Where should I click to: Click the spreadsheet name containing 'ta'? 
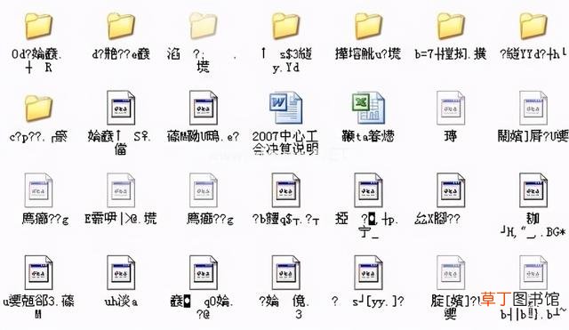coord(368,136)
